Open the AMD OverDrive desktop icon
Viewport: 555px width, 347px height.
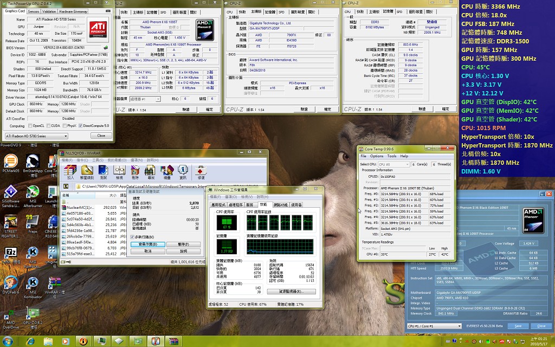pyautogui.click(x=11, y=319)
